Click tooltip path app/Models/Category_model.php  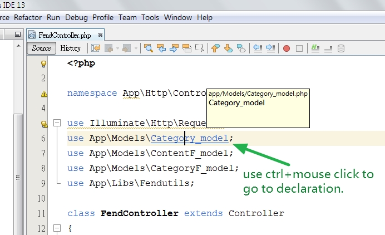pyautogui.click(x=258, y=94)
